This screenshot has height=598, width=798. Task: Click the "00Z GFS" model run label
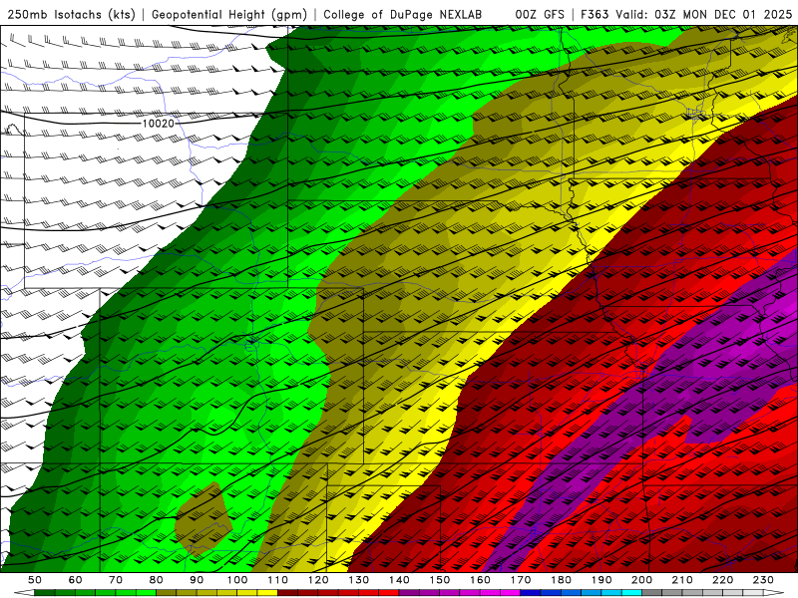click(540, 14)
